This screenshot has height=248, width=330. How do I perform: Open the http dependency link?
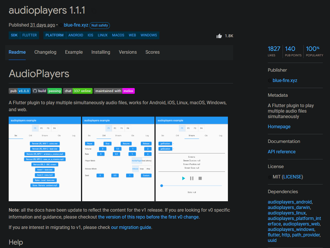click(x=286, y=235)
